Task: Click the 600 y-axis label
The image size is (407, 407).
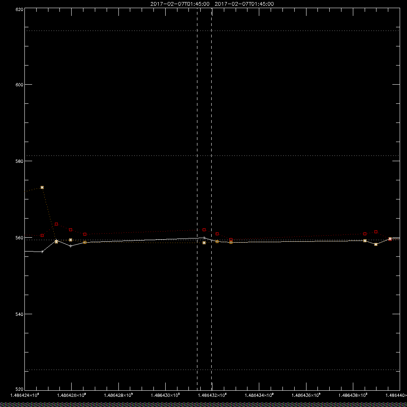Action: pos(20,85)
